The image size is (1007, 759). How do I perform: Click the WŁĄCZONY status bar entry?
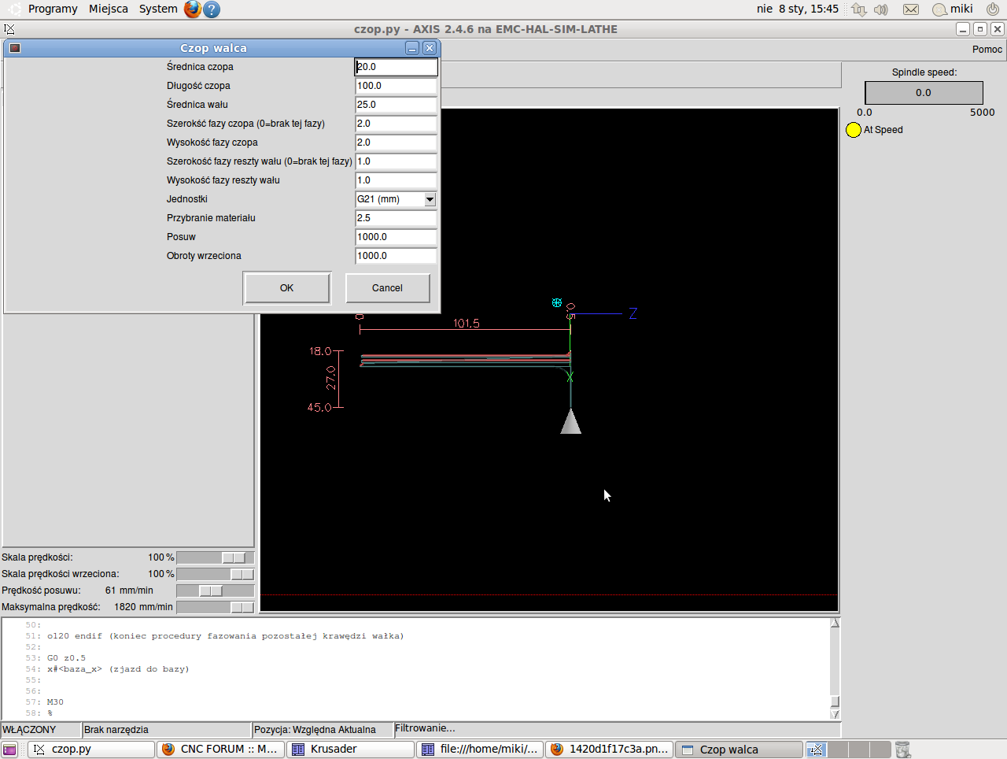coord(41,730)
